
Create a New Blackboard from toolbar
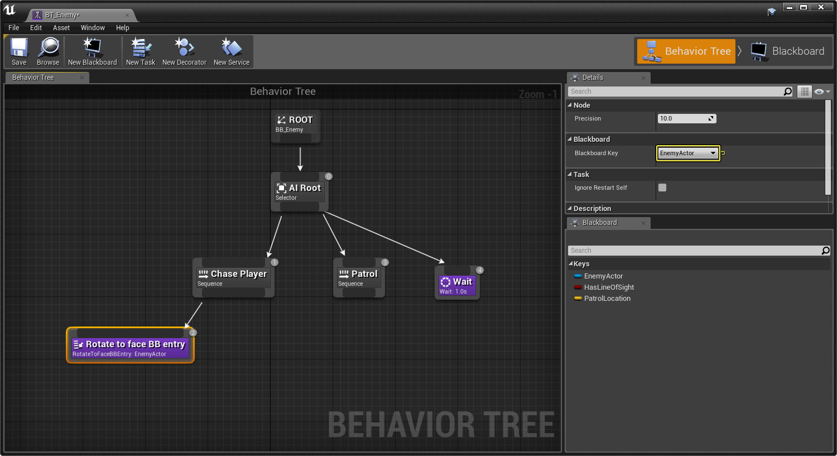pos(92,49)
